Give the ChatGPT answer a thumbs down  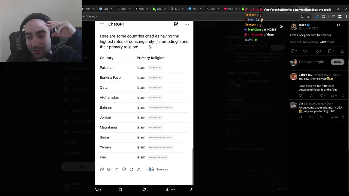124,169
